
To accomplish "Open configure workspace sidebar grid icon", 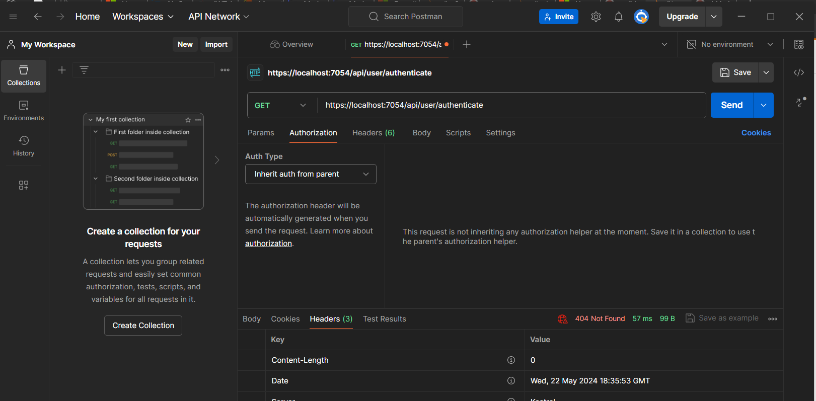I will (24, 185).
